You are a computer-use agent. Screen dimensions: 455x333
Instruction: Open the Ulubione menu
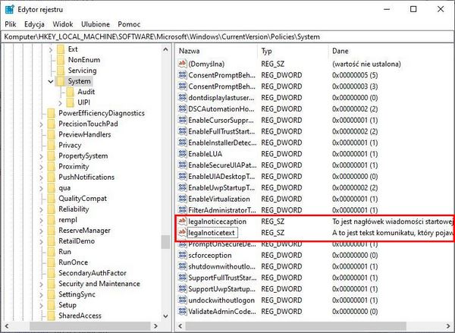pos(94,24)
